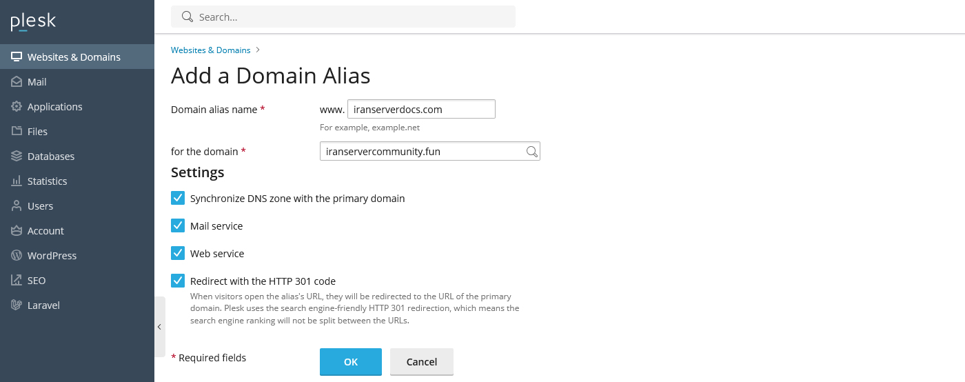This screenshot has width=965, height=382.
Task: Turn off Redirect with HTTP 301 code
Action: coord(178,281)
